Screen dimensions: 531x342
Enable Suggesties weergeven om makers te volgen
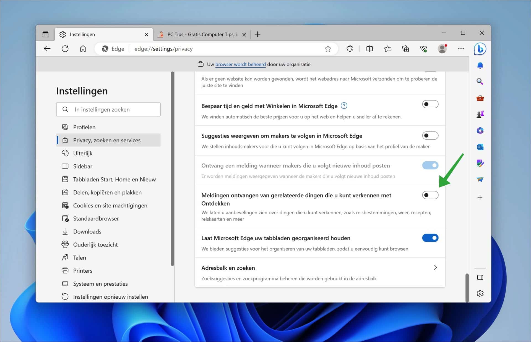[430, 135]
